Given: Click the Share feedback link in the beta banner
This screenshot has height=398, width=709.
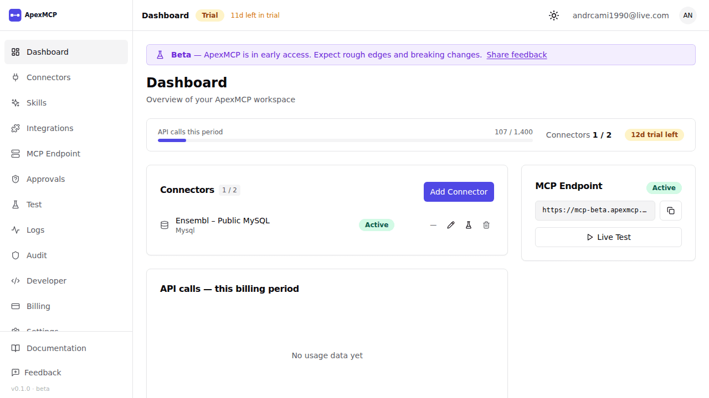Looking at the screenshot, I should click(517, 55).
